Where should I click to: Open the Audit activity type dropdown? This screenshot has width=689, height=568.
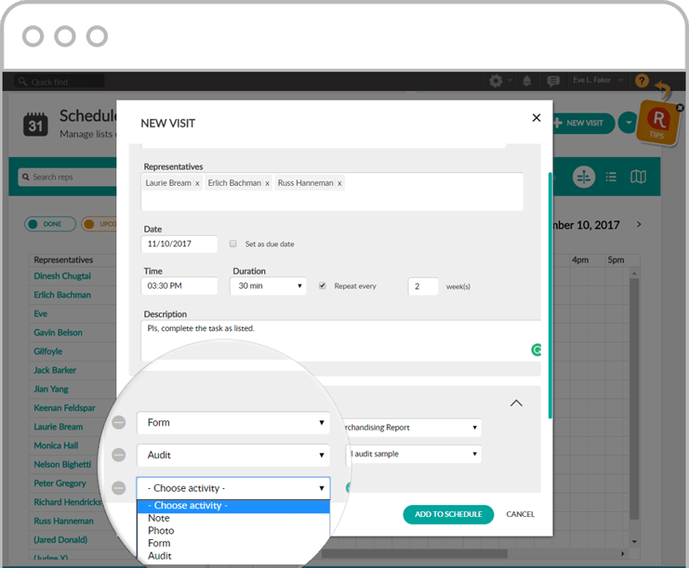233,455
